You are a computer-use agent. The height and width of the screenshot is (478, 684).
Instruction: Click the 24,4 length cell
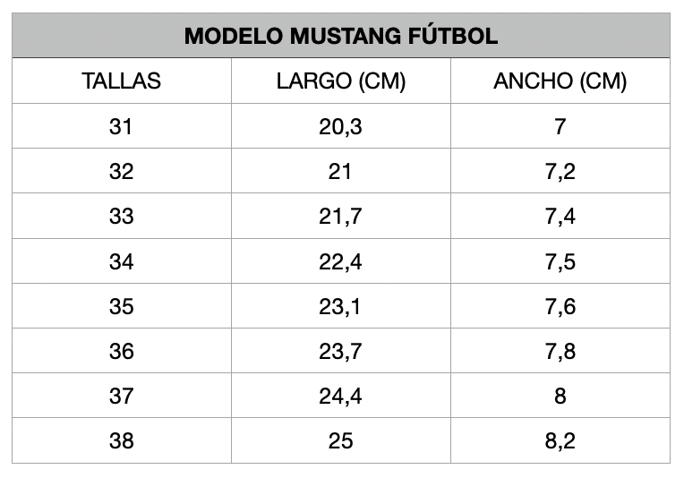[340, 396]
